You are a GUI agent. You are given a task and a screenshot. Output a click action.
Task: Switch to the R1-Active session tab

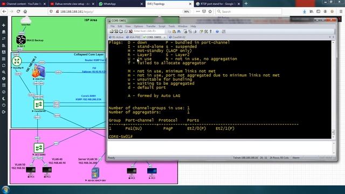[116, 37]
